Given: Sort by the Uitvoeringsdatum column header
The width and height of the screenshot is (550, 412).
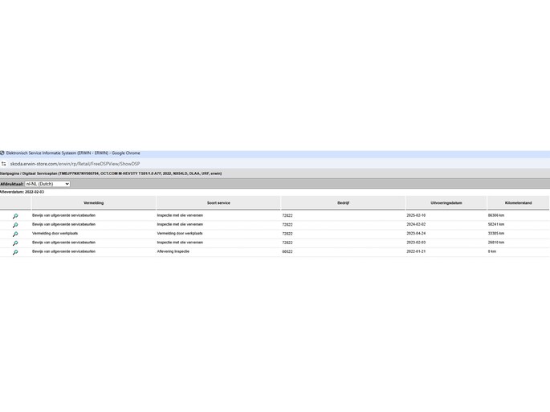Looking at the screenshot, I should [446, 203].
